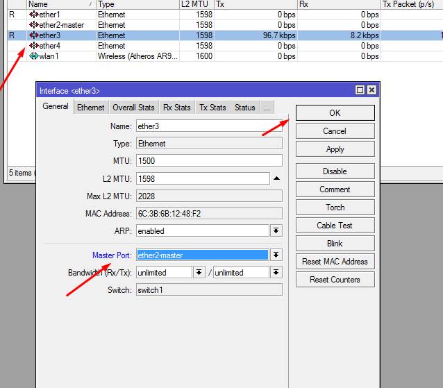Click the wlan1 wireless interface icon

click(x=33, y=56)
